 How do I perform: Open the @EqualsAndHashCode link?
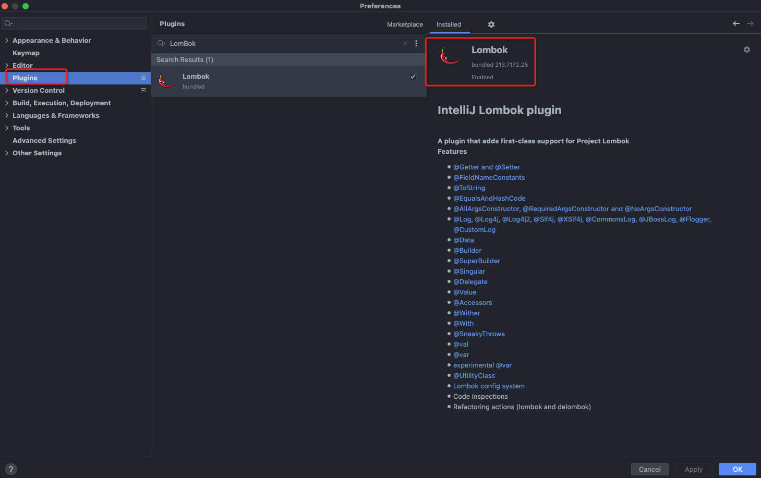coord(489,198)
